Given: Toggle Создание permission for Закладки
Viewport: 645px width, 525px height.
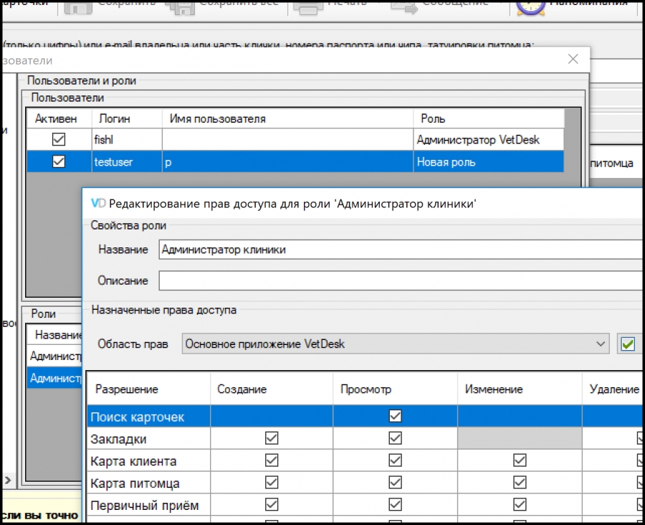Looking at the screenshot, I should tap(272, 438).
